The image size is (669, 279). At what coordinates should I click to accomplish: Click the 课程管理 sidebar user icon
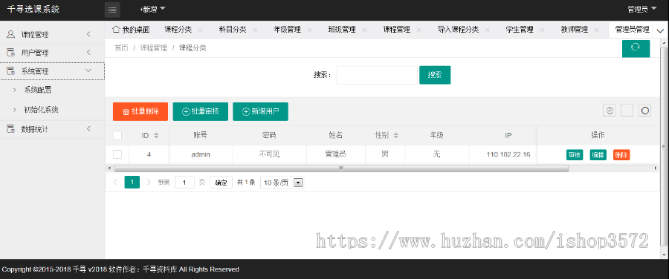10,34
